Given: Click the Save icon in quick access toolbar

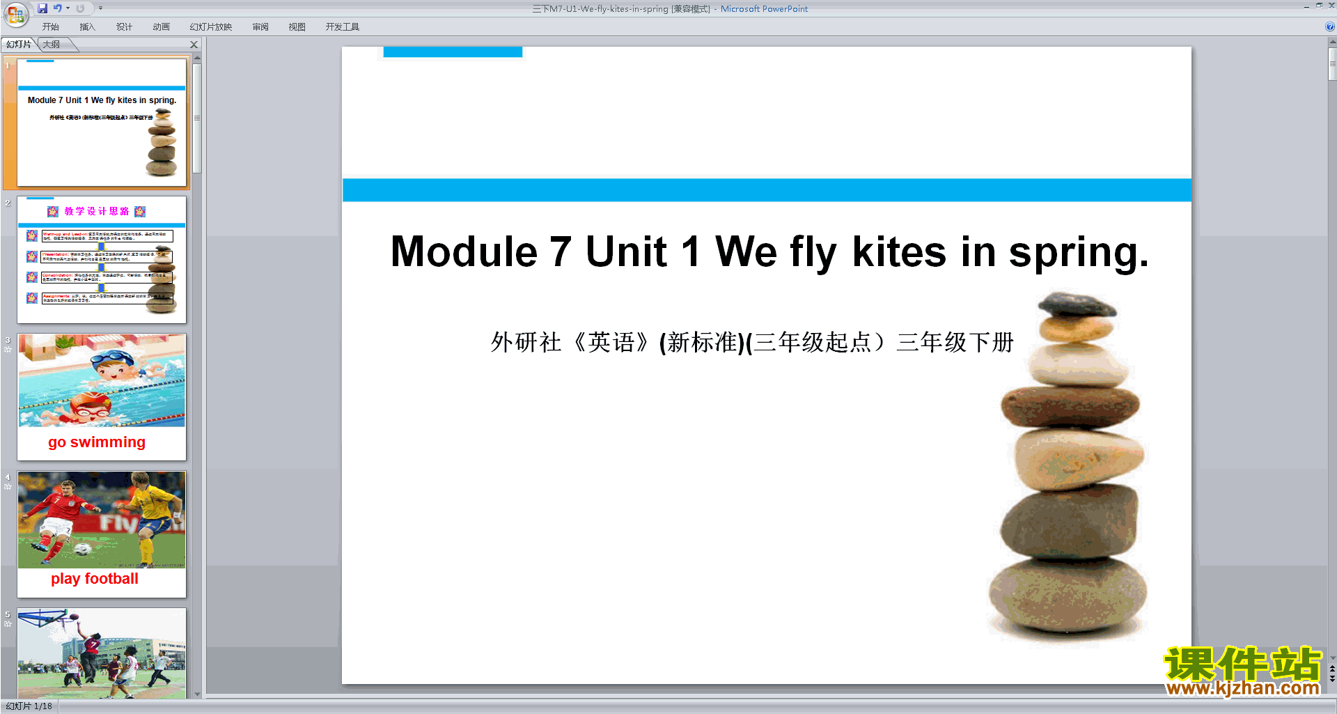Looking at the screenshot, I should [x=42, y=8].
